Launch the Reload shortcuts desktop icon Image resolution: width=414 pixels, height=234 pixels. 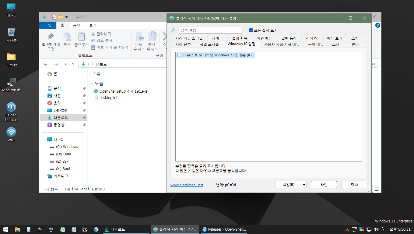(11, 112)
